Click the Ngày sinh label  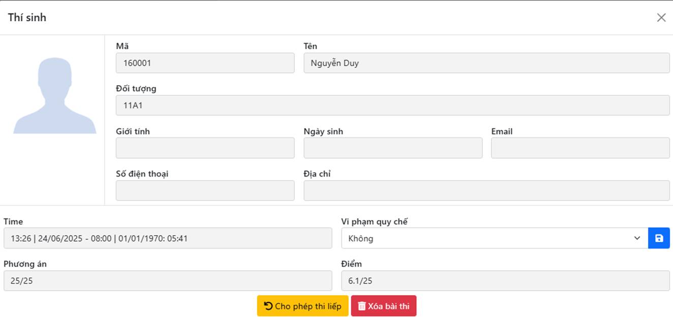click(x=323, y=131)
